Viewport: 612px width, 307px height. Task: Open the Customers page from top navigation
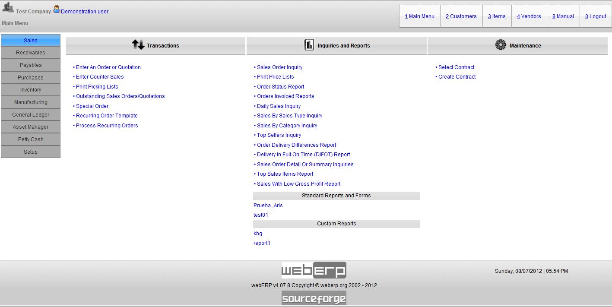click(461, 16)
